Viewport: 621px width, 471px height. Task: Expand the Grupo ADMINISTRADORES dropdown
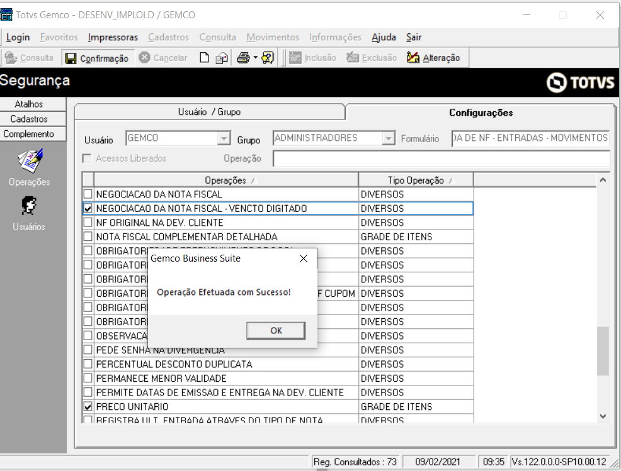(x=389, y=138)
